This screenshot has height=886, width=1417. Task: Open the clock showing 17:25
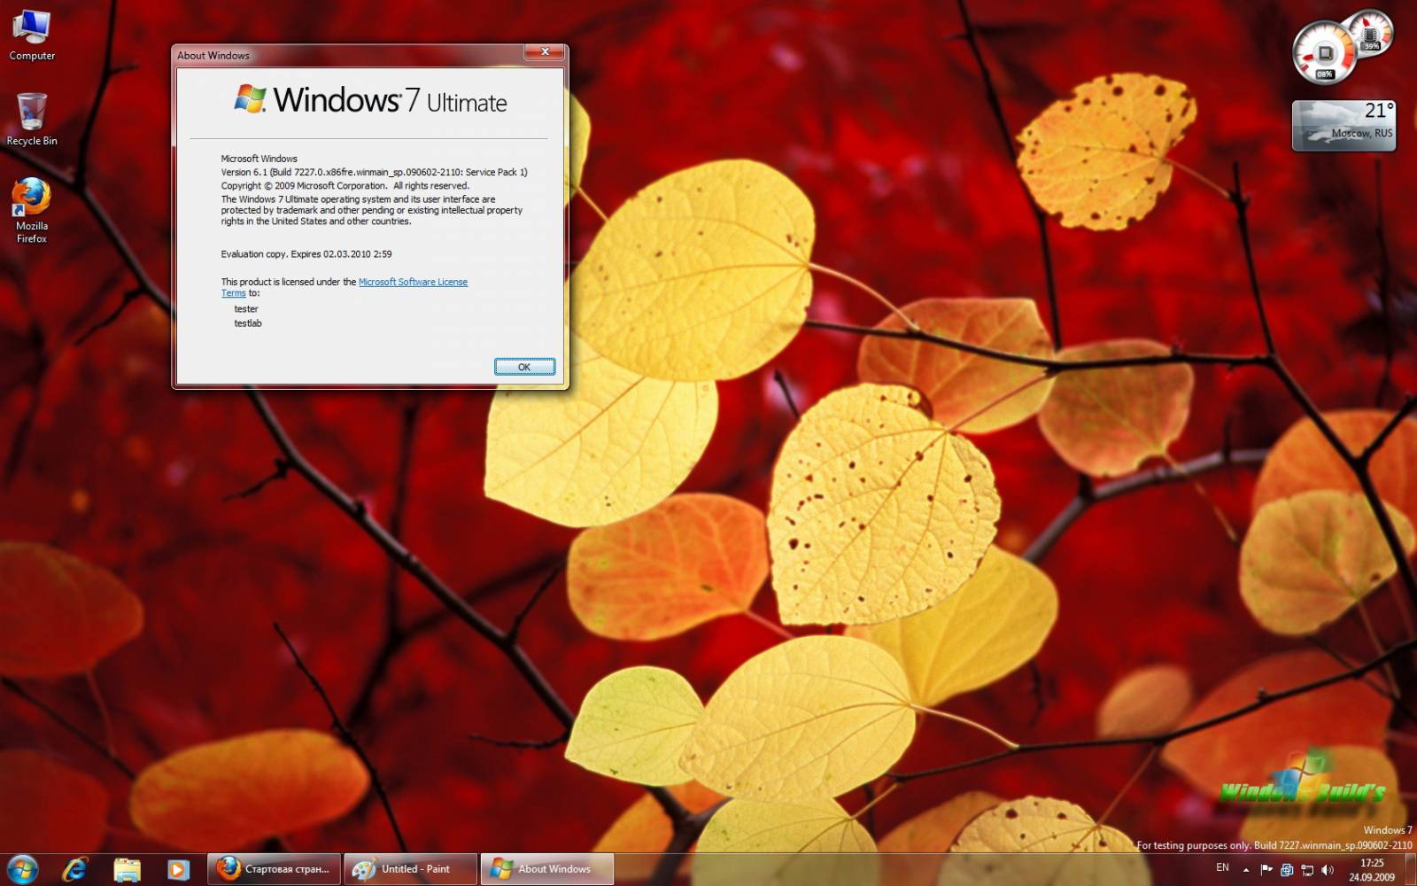(1372, 869)
